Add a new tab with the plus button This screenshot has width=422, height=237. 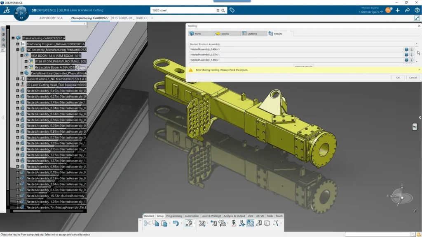click(152, 18)
